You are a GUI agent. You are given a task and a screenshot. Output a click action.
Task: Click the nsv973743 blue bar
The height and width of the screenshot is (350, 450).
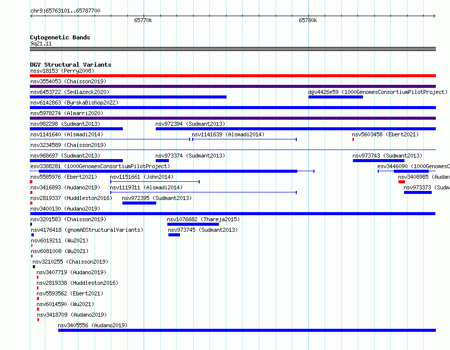click(x=379, y=161)
